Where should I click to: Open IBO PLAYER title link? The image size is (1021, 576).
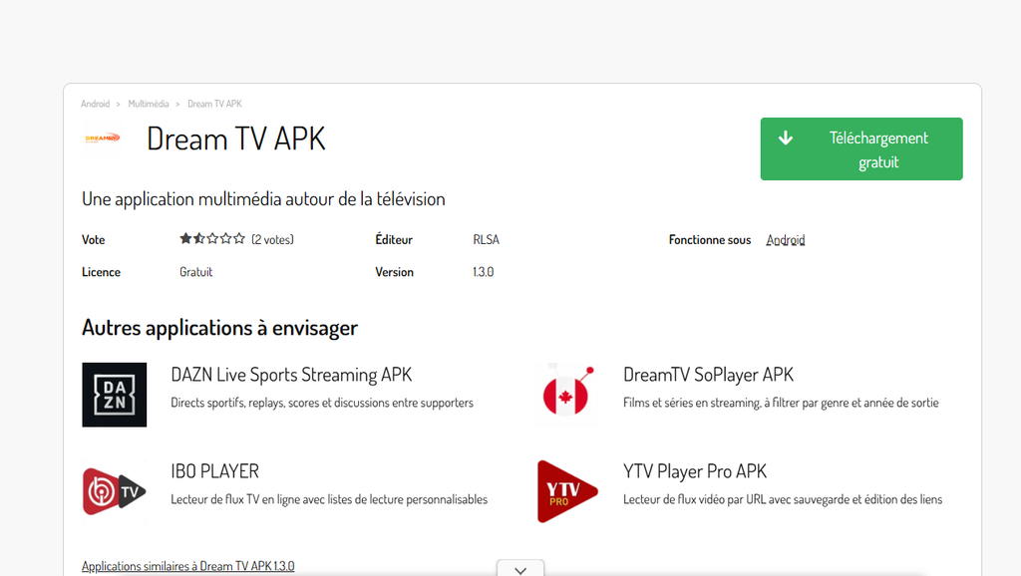[215, 471]
